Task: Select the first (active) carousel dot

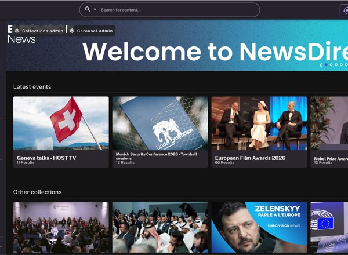Action: pos(326,65)
